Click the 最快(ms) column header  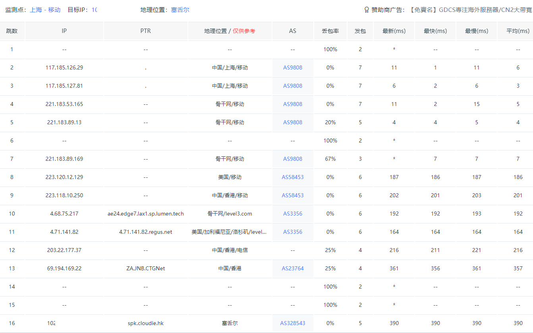(435, 31)
